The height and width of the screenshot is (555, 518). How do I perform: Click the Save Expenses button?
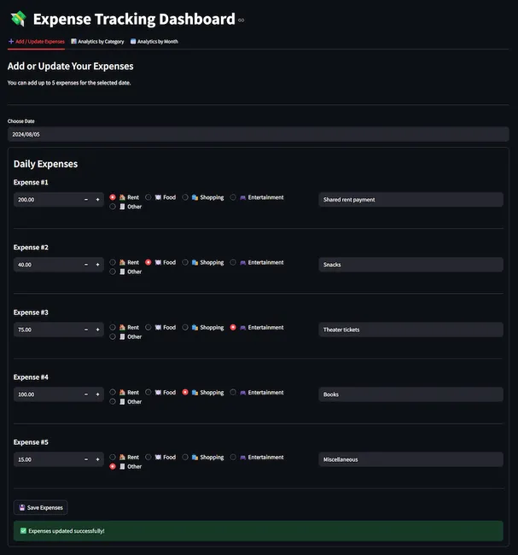[40, 507]
